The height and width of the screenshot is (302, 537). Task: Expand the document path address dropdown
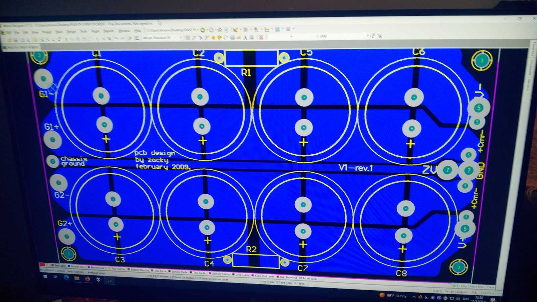click(198, 30)
